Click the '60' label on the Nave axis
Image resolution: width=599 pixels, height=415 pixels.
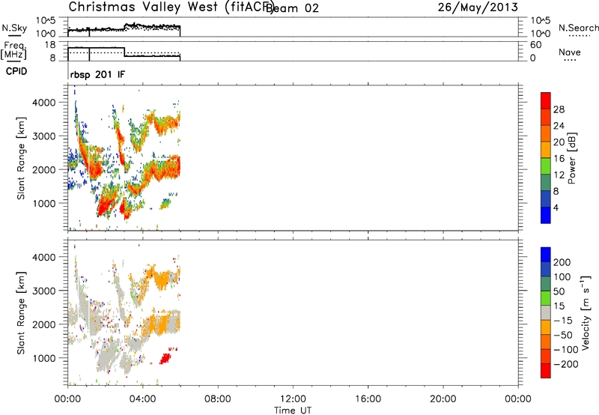(x=536, y=45)
